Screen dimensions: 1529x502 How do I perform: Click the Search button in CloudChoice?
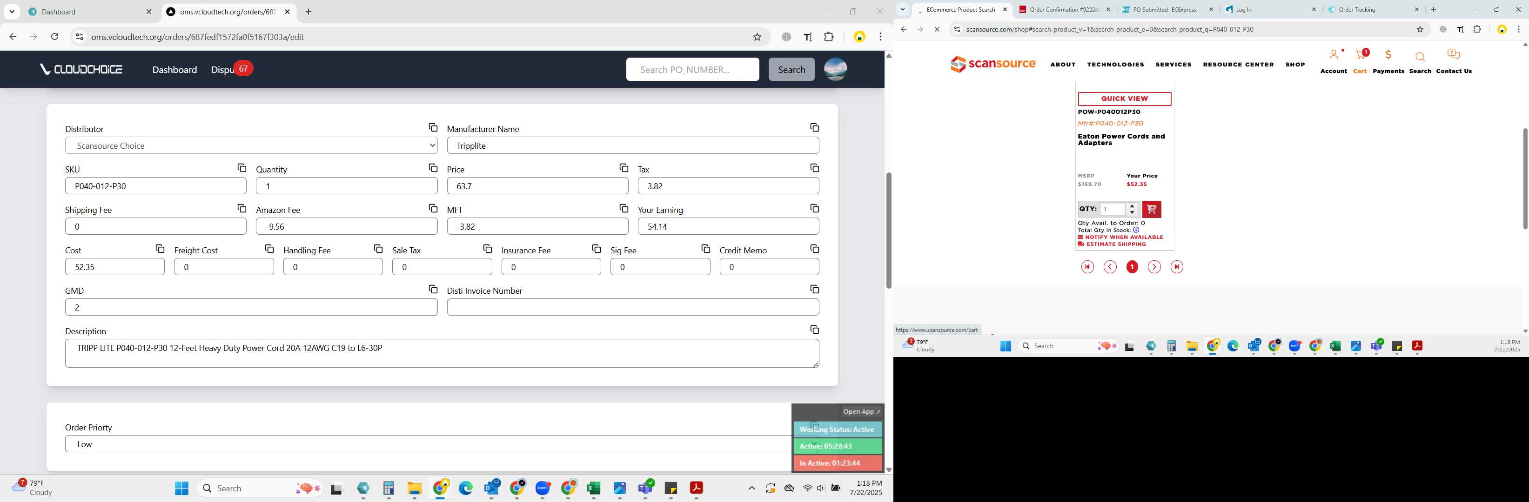[791, 69]
